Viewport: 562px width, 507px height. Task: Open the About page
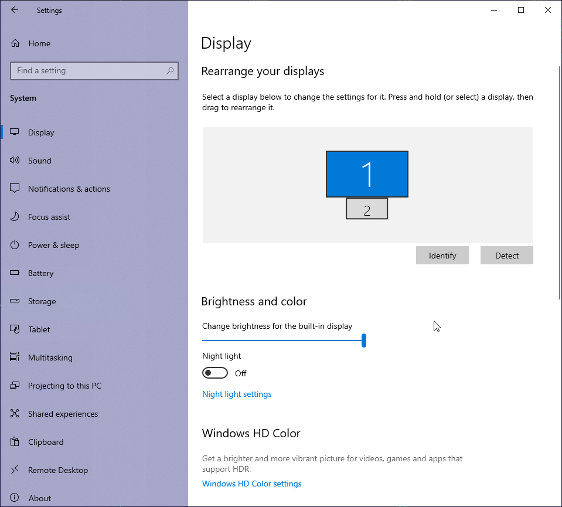pos(94,498)
